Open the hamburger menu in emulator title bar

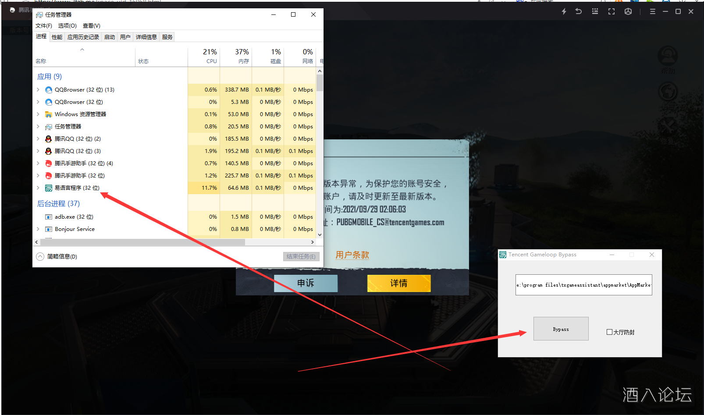(x=653, y=11)
